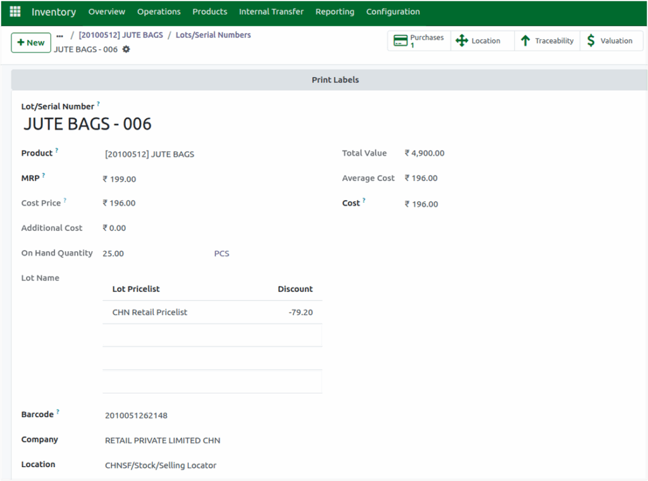Expand the breadcrumb ellipsis menu
648x481 pixels.
click(x=59, y=35)
